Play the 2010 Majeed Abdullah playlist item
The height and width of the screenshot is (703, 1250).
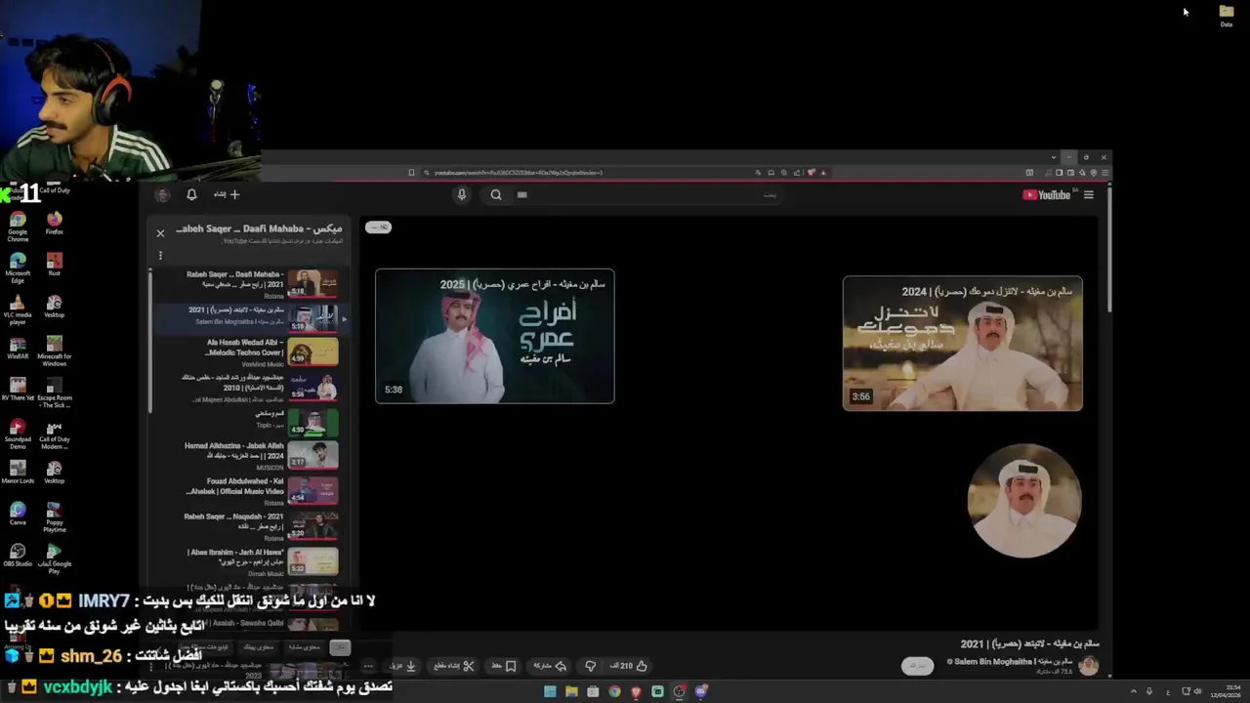click(x=248, y=387)
